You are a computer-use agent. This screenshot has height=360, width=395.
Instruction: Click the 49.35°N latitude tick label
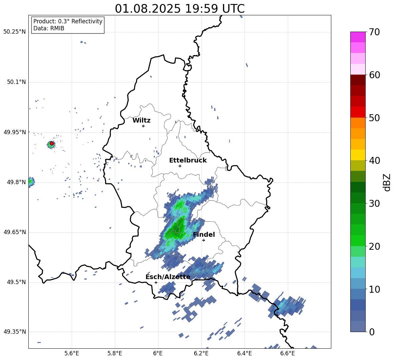coord(15,332)
